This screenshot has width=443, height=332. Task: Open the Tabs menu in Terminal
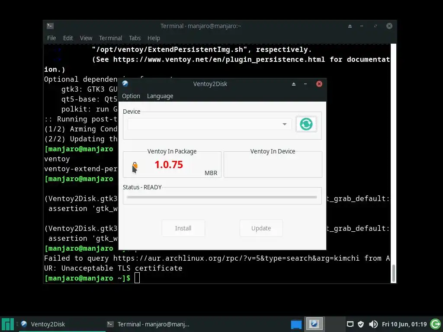(135, 38)
